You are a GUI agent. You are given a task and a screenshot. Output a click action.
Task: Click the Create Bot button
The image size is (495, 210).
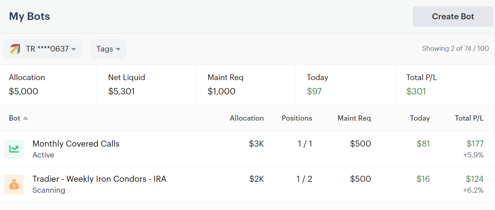453,17
